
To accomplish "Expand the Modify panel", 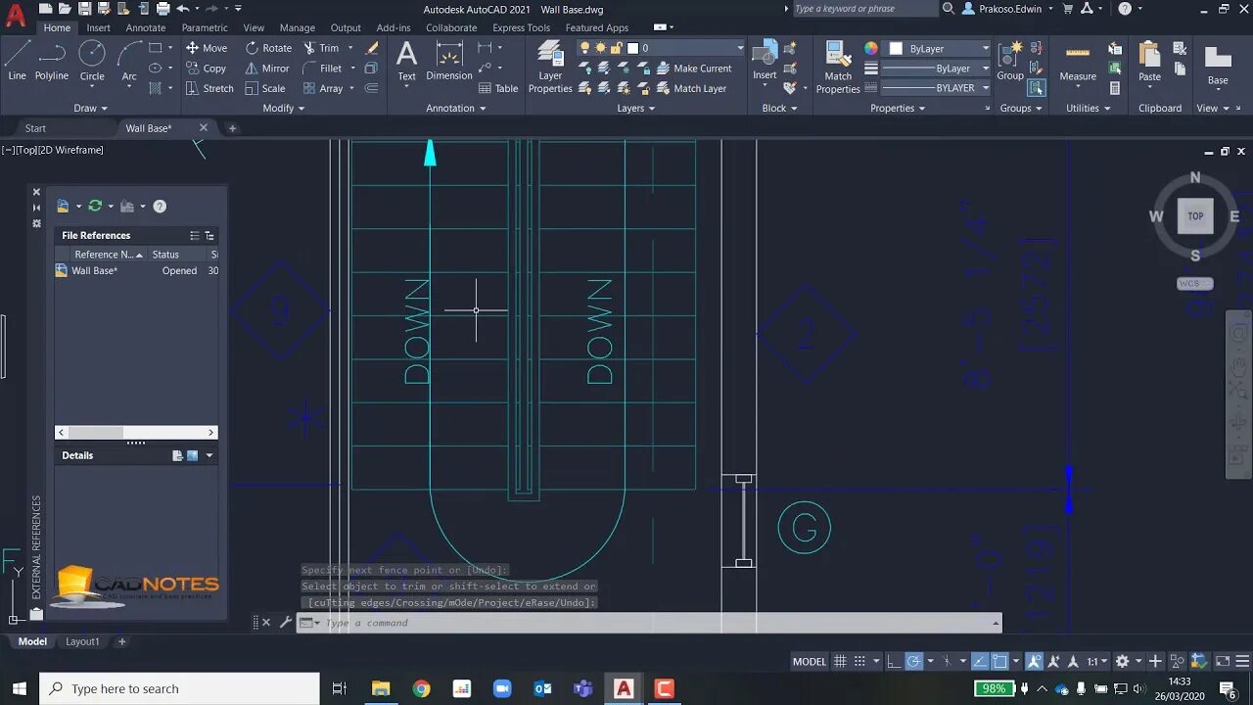I will (x=284, y=109).
